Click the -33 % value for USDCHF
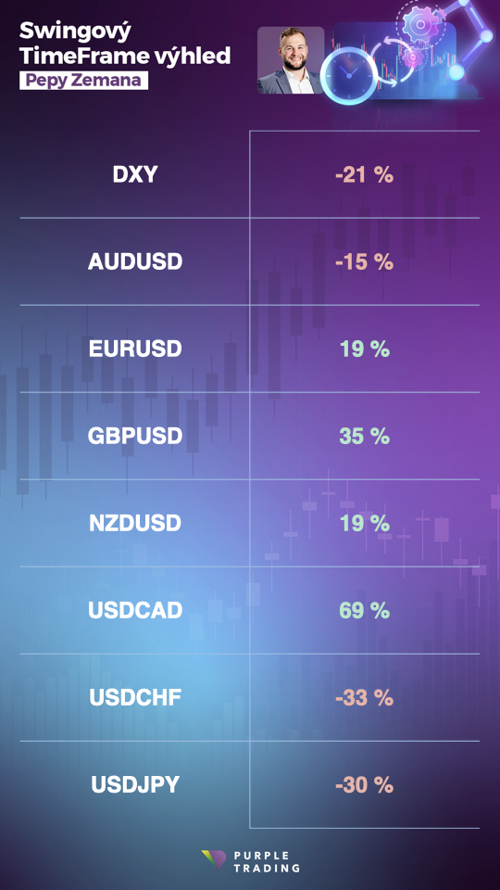The width and height of the screenshot is (500, 890). 364,697
